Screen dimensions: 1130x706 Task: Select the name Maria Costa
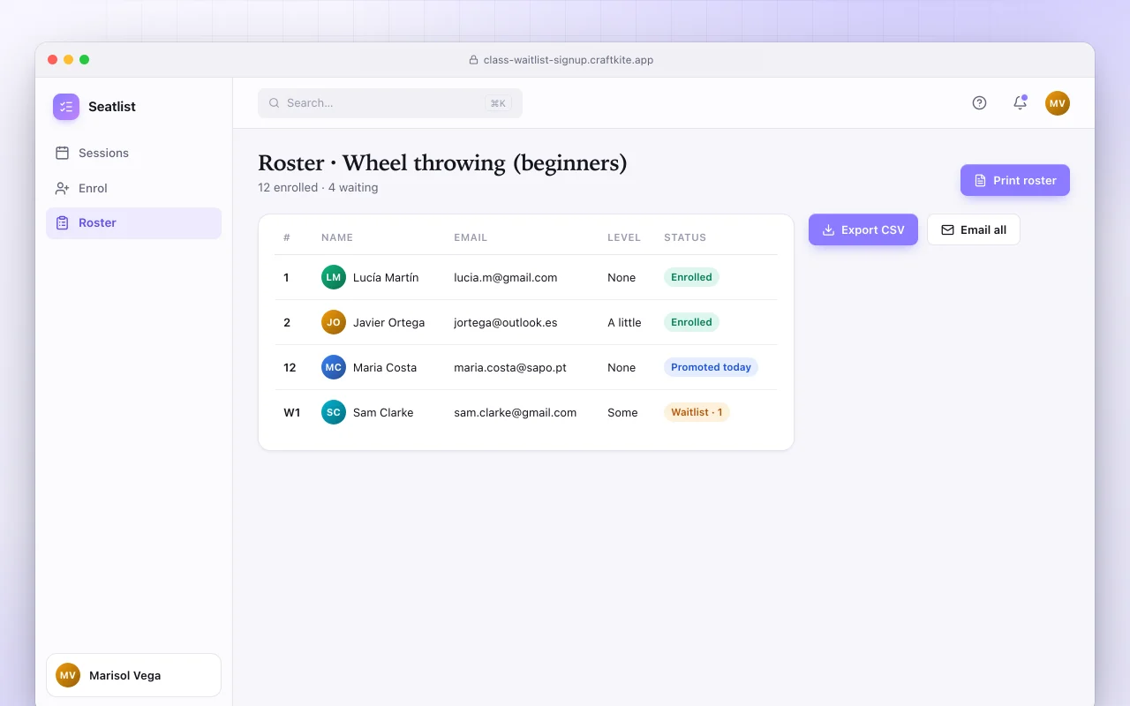coord(385,367)
